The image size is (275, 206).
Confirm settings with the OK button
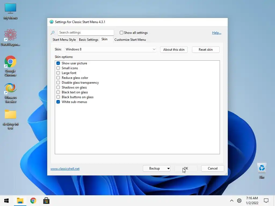pos(186,168)
